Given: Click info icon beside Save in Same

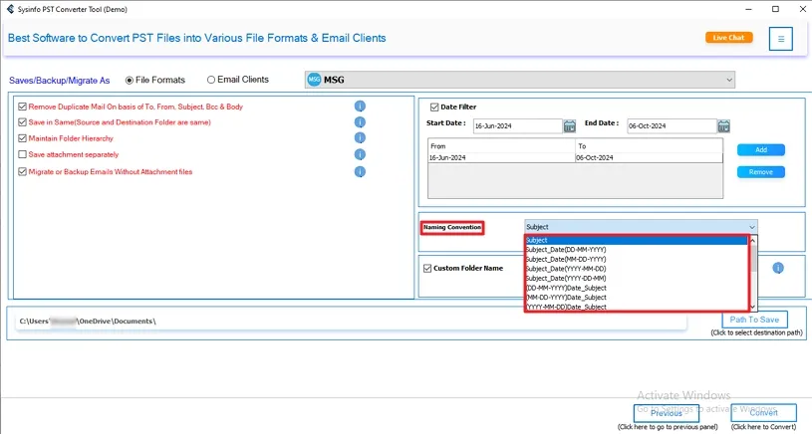Looking at the screenshot, I should 360,122.
